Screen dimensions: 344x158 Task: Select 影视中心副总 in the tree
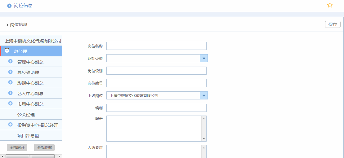click(x=30, y=83)
